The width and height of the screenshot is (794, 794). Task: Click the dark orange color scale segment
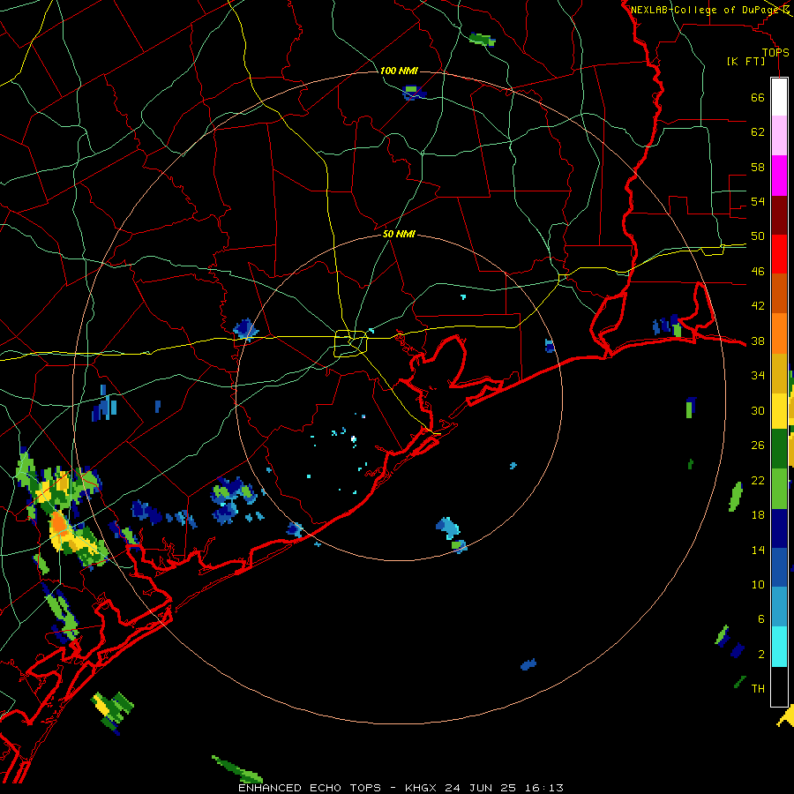(779, 294)
